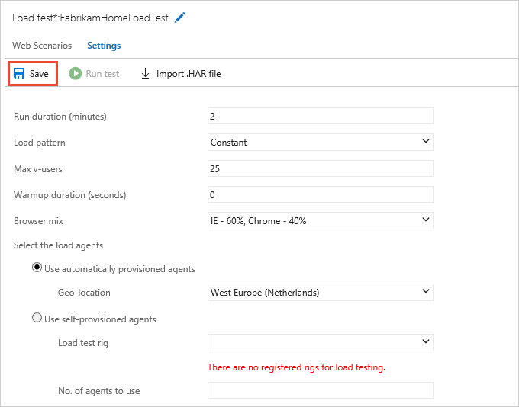Open the Load pattern dropdown

click(320, 142)
